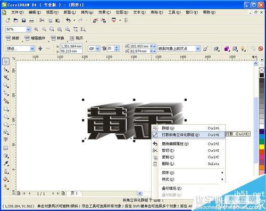Image resolution: width=266 pixels, height=211 pixels.
Task: Select the Crop tool in toolbox
Action: tap(6, 77)
